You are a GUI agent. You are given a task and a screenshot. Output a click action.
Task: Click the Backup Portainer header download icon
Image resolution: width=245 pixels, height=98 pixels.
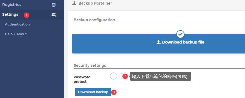[x=74, y=4]
